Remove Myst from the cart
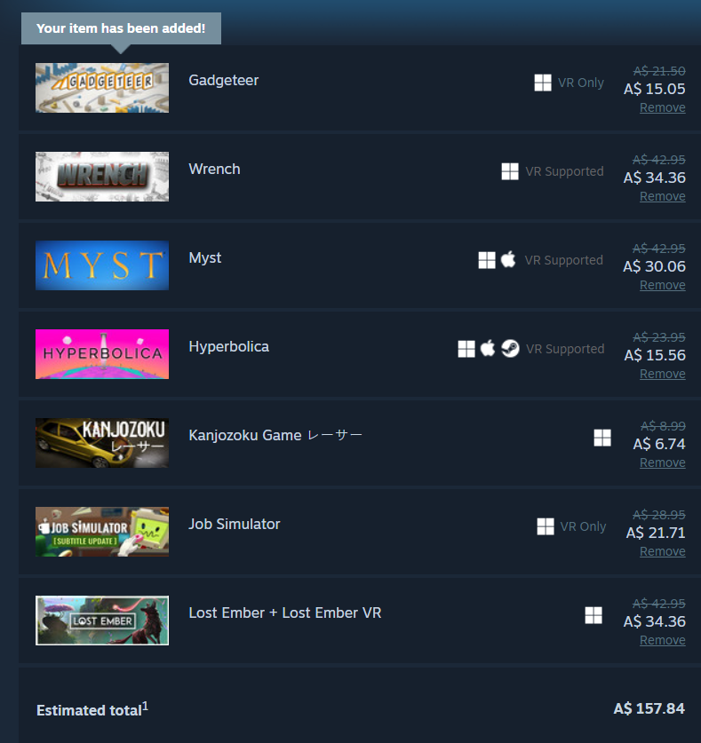This screenshot has width=701, height=743. [662, 285]
